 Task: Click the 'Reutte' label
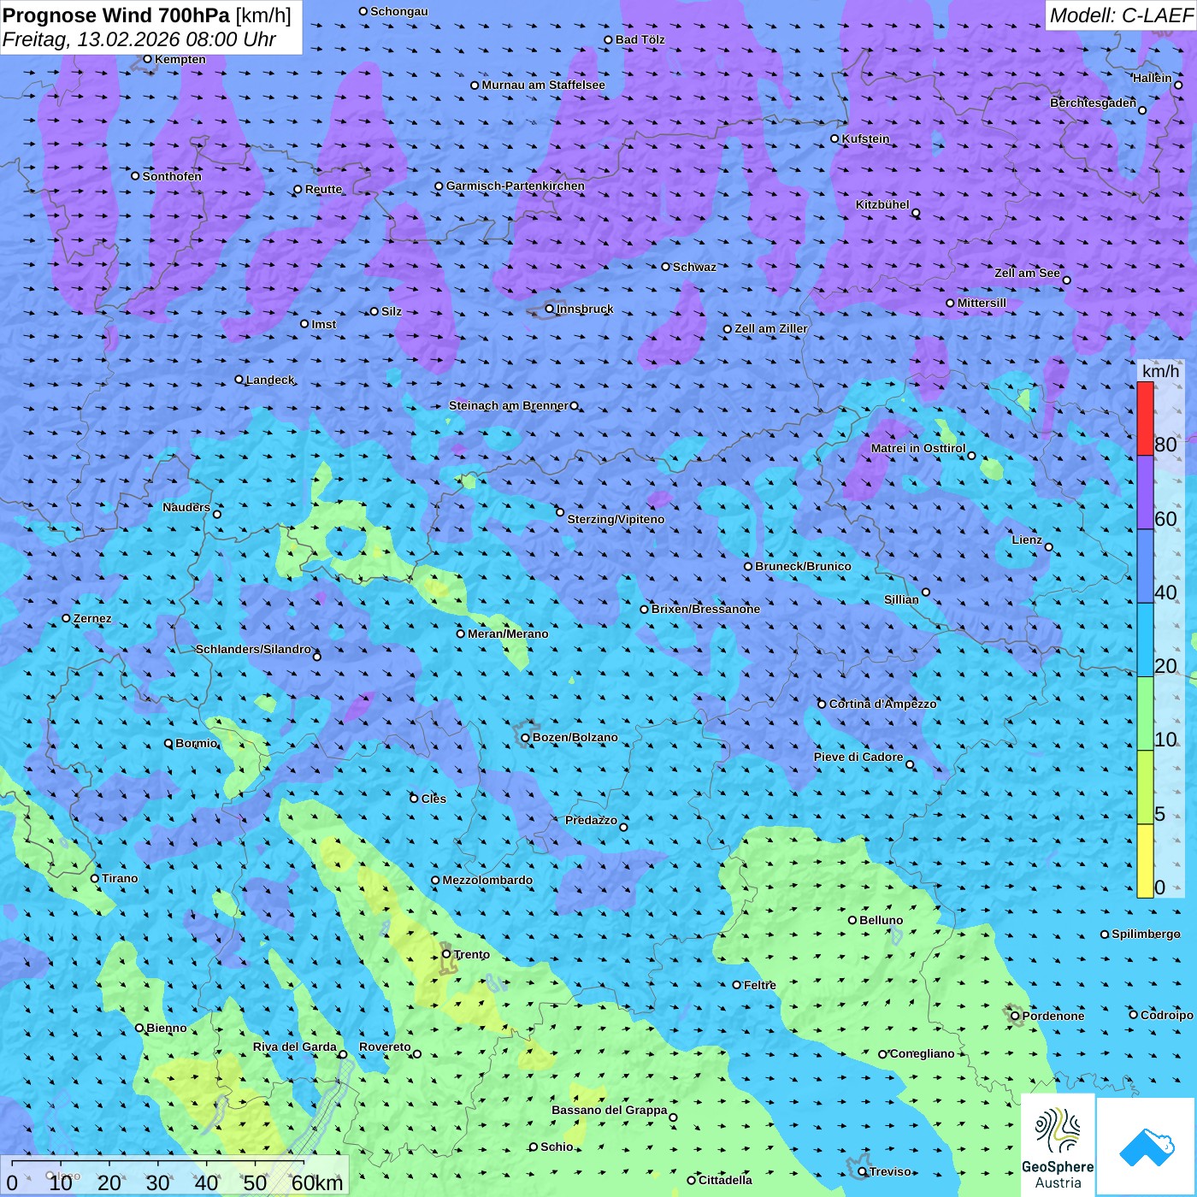[324, 189]
